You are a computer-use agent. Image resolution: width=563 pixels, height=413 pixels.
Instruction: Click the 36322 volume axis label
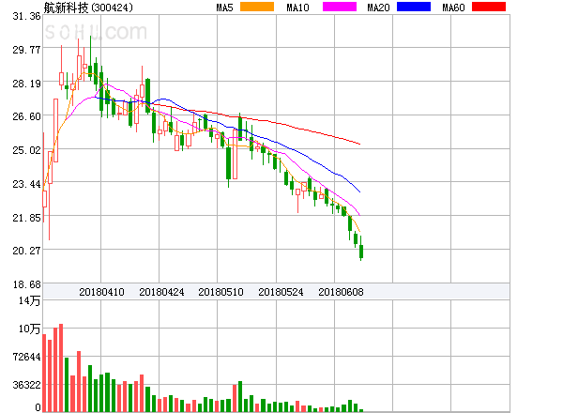click(26, 385)
